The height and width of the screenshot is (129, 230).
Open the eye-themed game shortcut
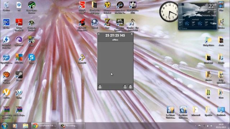point(120,7)
